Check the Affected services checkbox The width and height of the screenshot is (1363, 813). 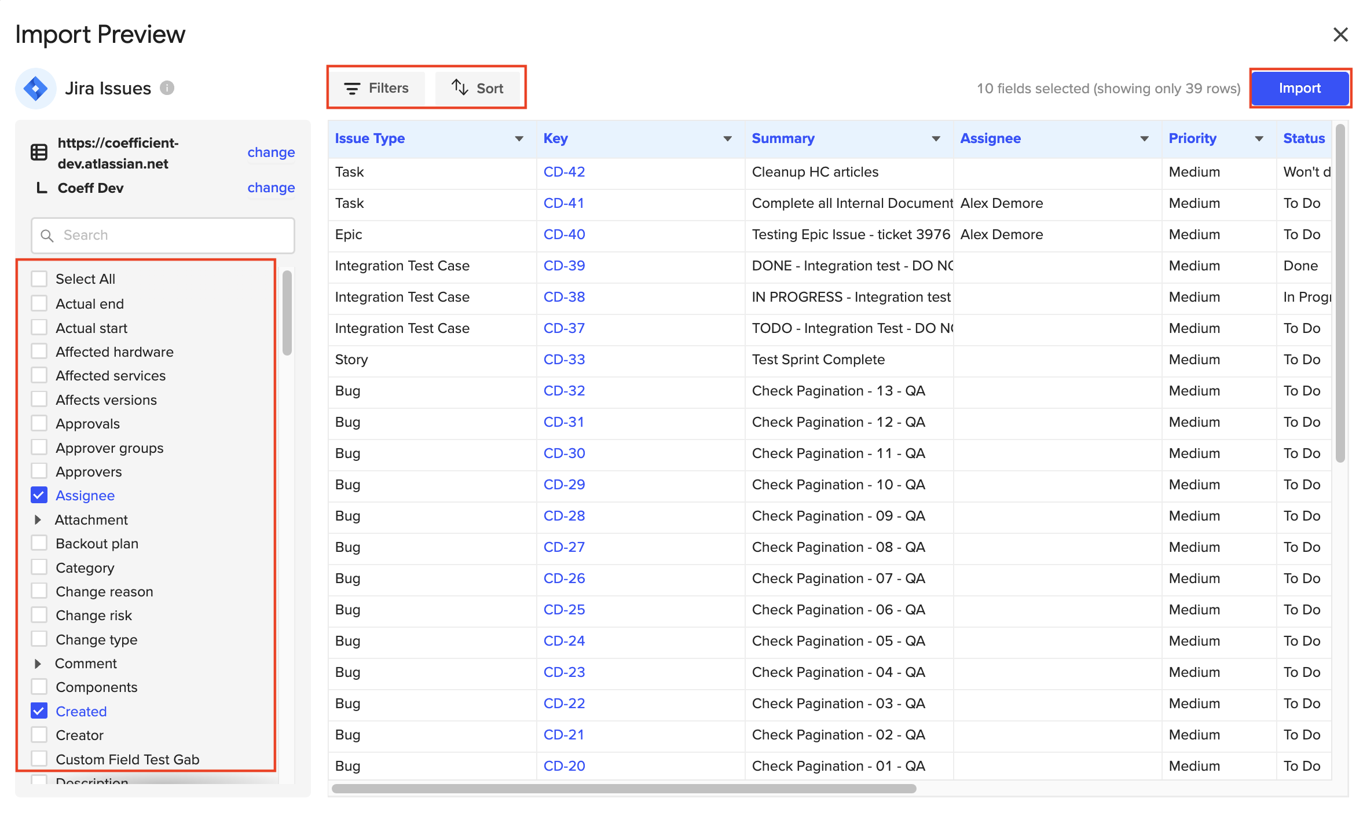pyautogui.click(x=39, y=375)
